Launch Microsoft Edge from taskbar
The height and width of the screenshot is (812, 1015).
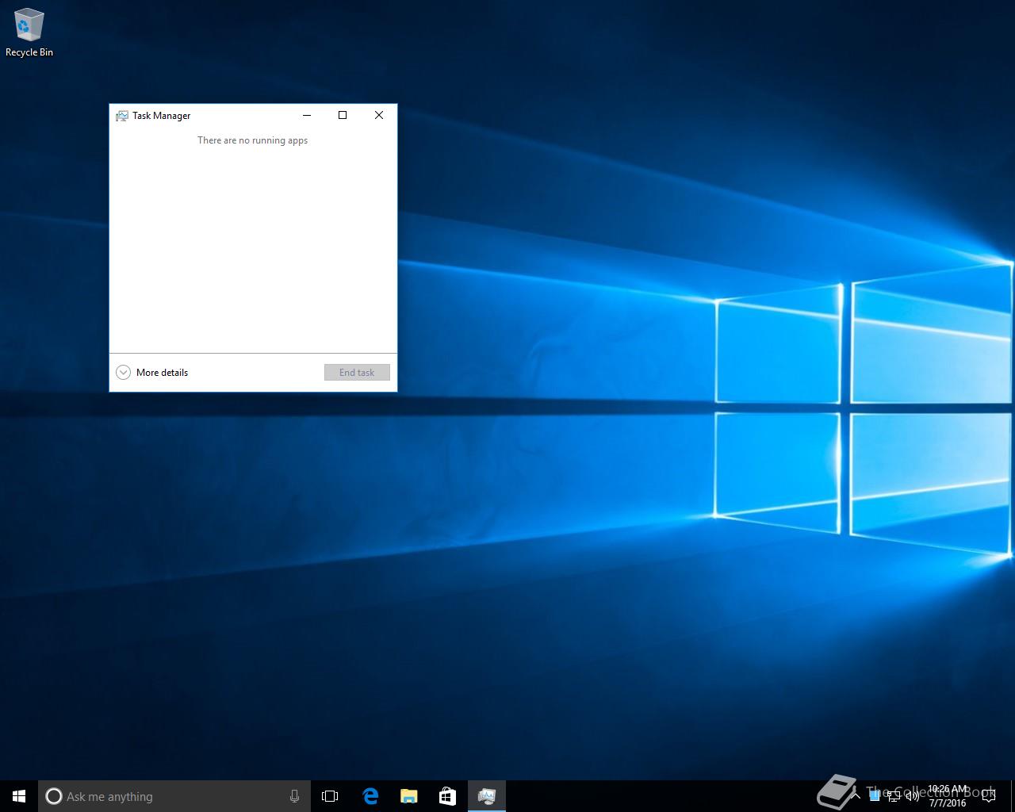(370, 796)
